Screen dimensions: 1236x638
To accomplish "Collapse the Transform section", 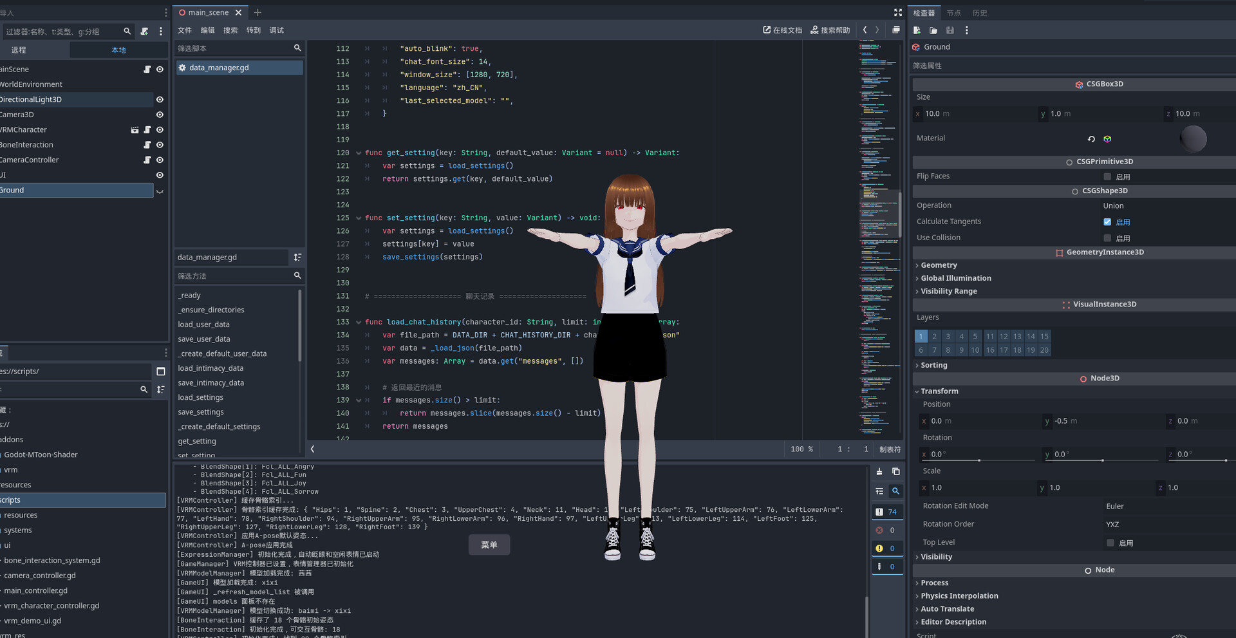I will coord(939,391).
